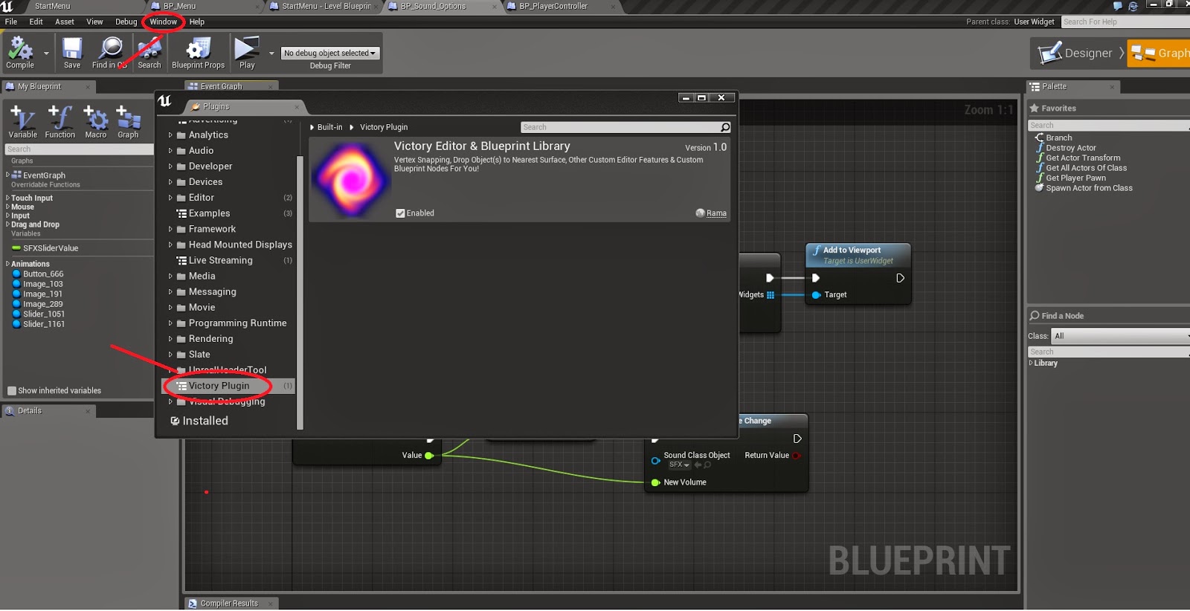Expand the Developer plugin category

(x=170, y=167)
